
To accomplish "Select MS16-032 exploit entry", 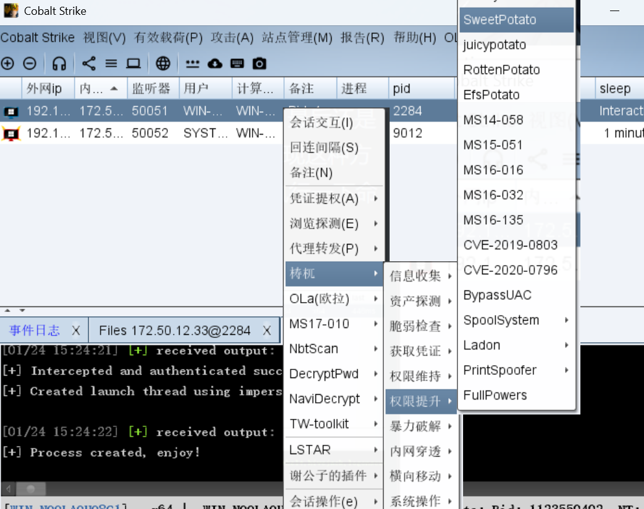I will [x=517, y=195].
